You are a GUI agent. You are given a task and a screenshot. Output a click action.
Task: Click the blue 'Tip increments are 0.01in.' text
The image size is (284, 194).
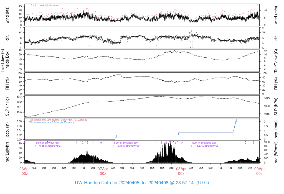point(52,122)
